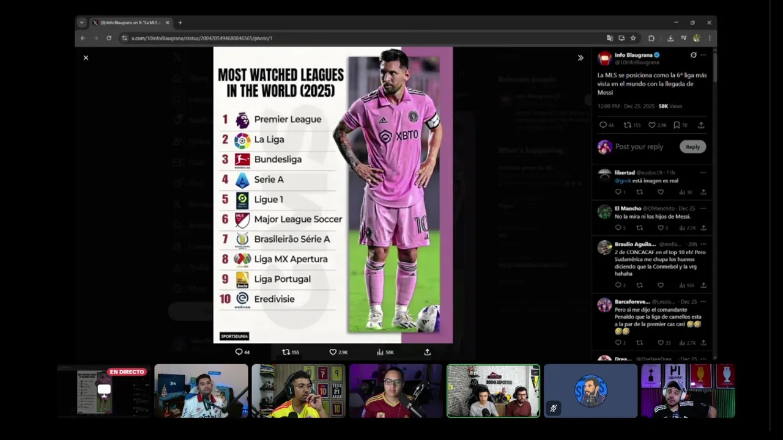Viewport: 783px width, 440px height.
Task: Open the browser extensions puzzle icon
Action: tap(651, 38)
